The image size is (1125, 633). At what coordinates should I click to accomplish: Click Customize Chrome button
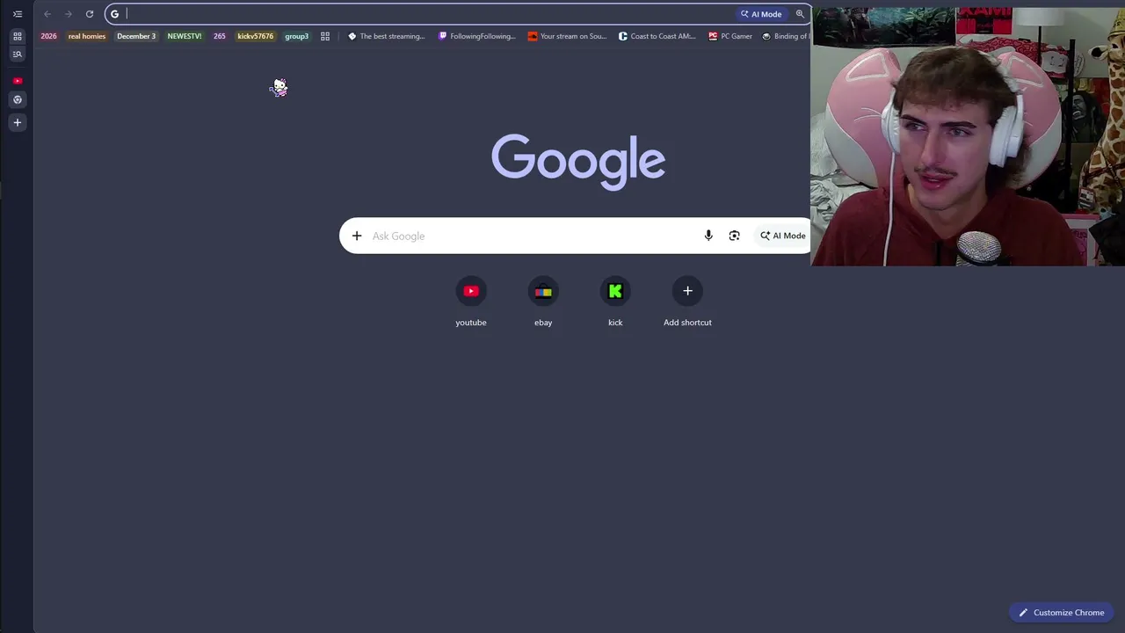click(x=1061, y=613)
